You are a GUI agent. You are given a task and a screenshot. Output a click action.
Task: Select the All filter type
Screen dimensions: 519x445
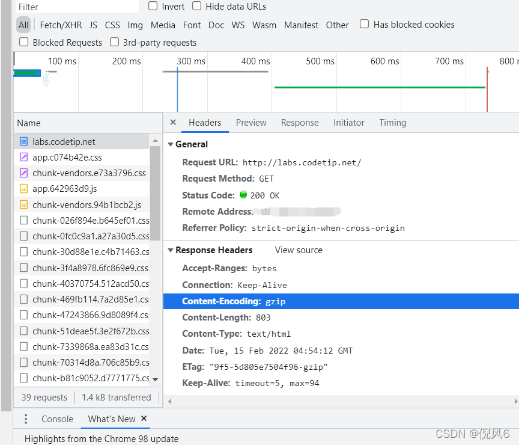(23, 25)
